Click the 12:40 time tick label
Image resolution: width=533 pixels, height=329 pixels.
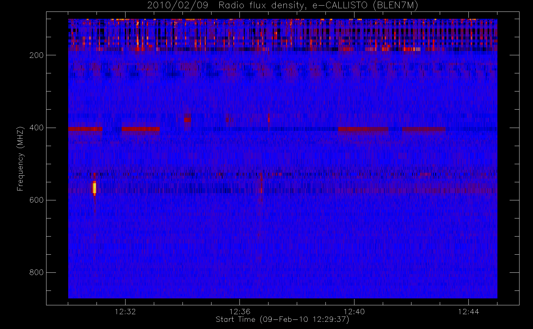click(x=354, y=312)
